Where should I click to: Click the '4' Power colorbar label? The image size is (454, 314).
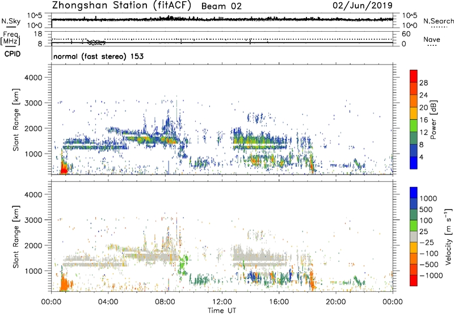[x=422, y=157]
